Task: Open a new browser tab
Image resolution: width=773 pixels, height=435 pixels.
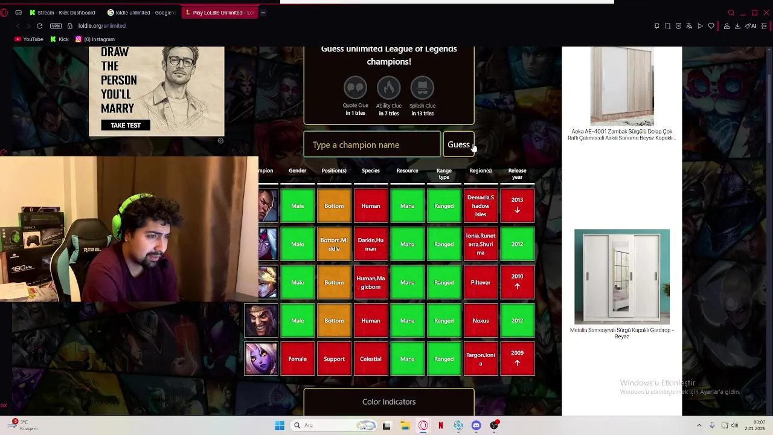Action: pyautogui.click(x=263, y=12)
